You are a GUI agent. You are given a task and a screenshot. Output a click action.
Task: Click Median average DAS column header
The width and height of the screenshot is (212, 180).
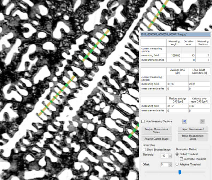click(177, 100)
